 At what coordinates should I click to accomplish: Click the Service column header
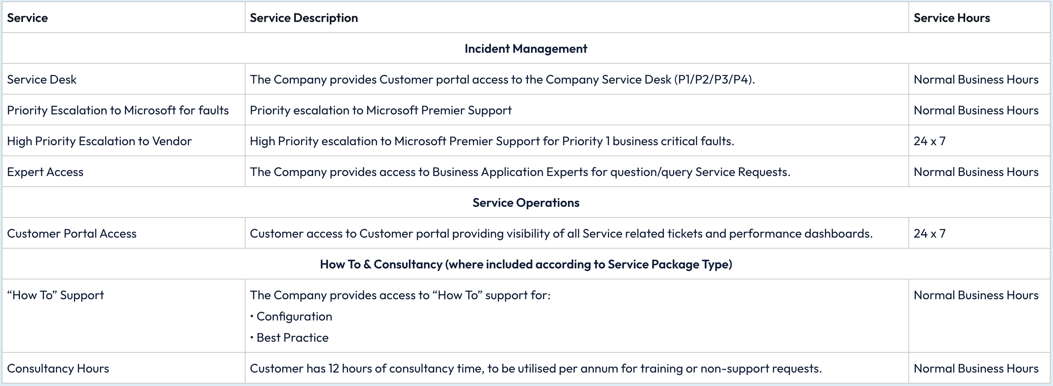coord(27,18)
